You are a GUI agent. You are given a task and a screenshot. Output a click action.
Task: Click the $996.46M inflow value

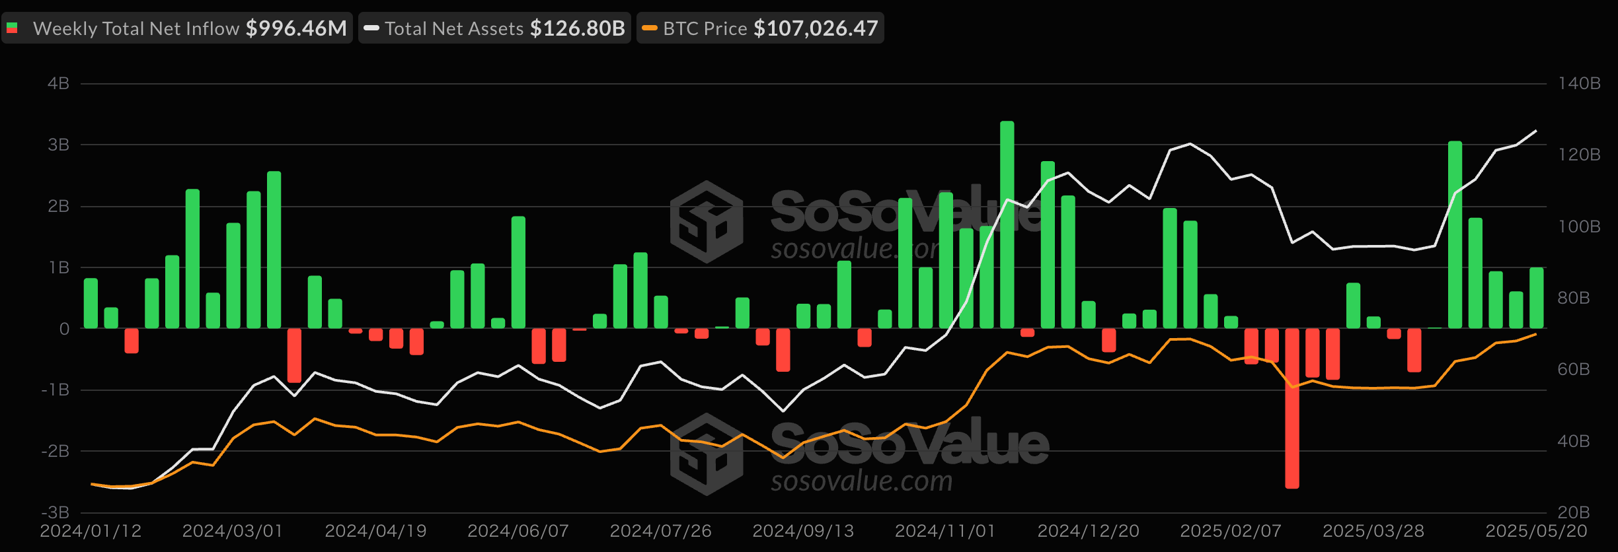[x=296, y=28]
